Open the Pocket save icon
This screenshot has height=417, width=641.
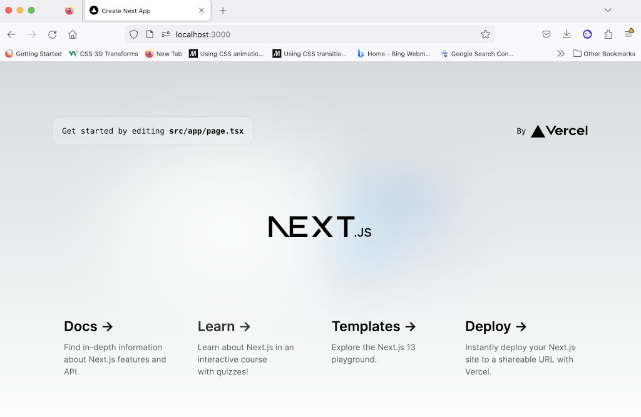tap(546, 34)
